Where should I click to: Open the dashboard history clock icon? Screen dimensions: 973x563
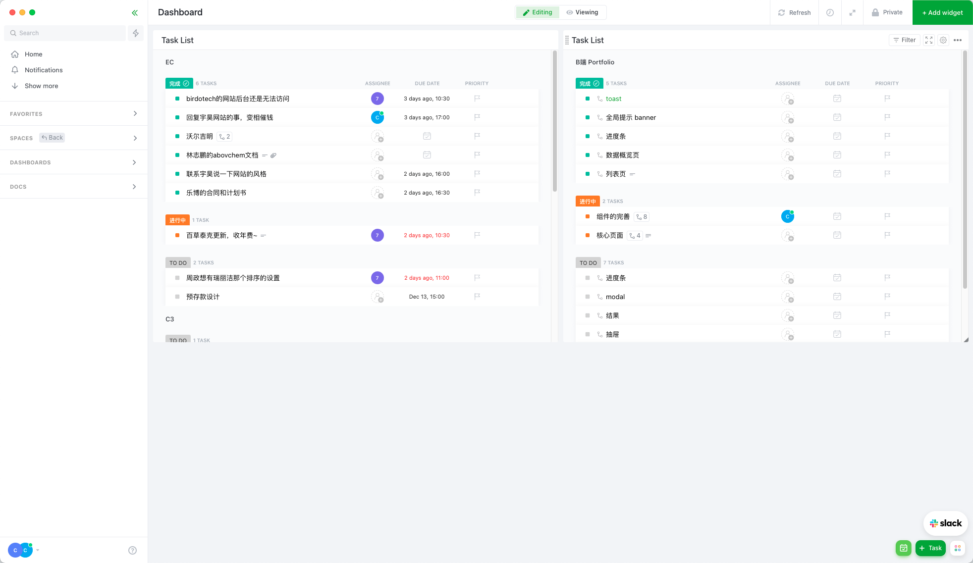coord(830,12)
